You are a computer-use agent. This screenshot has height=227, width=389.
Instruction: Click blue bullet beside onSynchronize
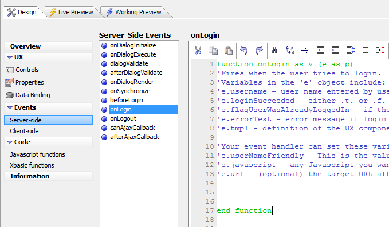(x=104, y=91)
